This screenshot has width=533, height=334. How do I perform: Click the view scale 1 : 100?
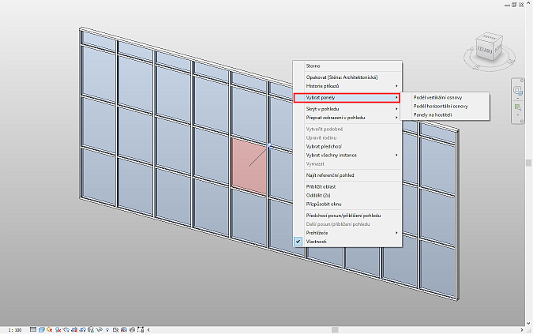point(14,328)
